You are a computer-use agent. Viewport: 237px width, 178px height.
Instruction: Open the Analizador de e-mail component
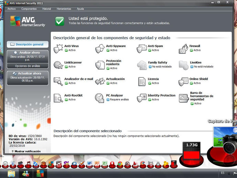coord(73,81)
